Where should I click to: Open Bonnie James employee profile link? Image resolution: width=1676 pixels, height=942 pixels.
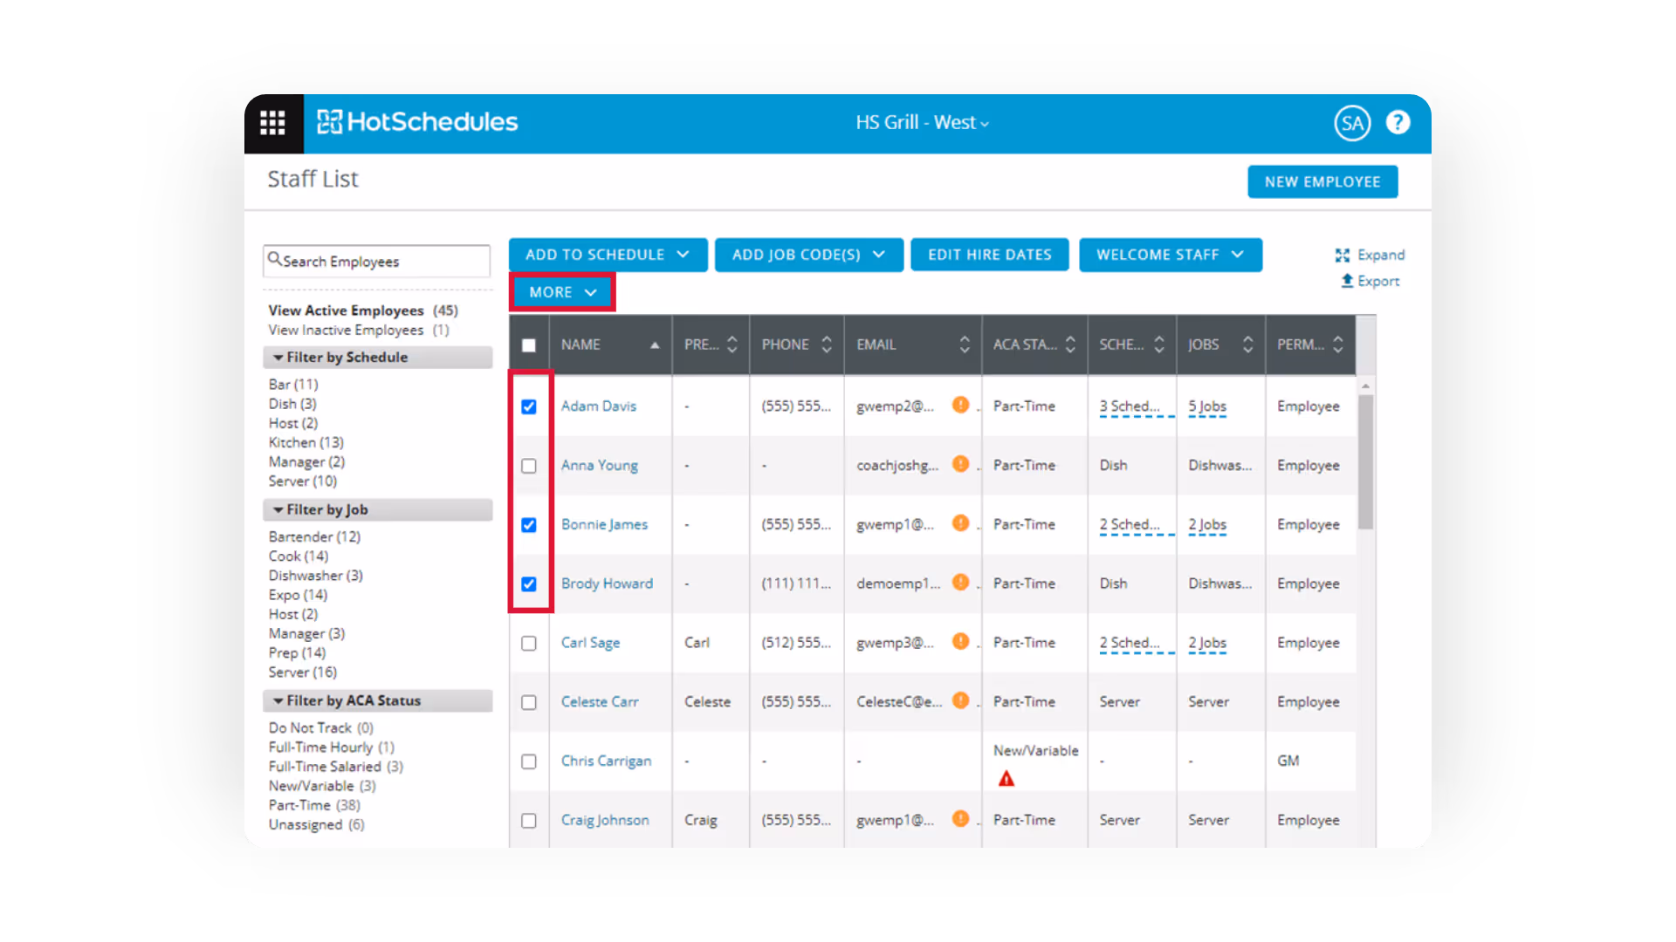pyautogui.click(x=604, y=524)
